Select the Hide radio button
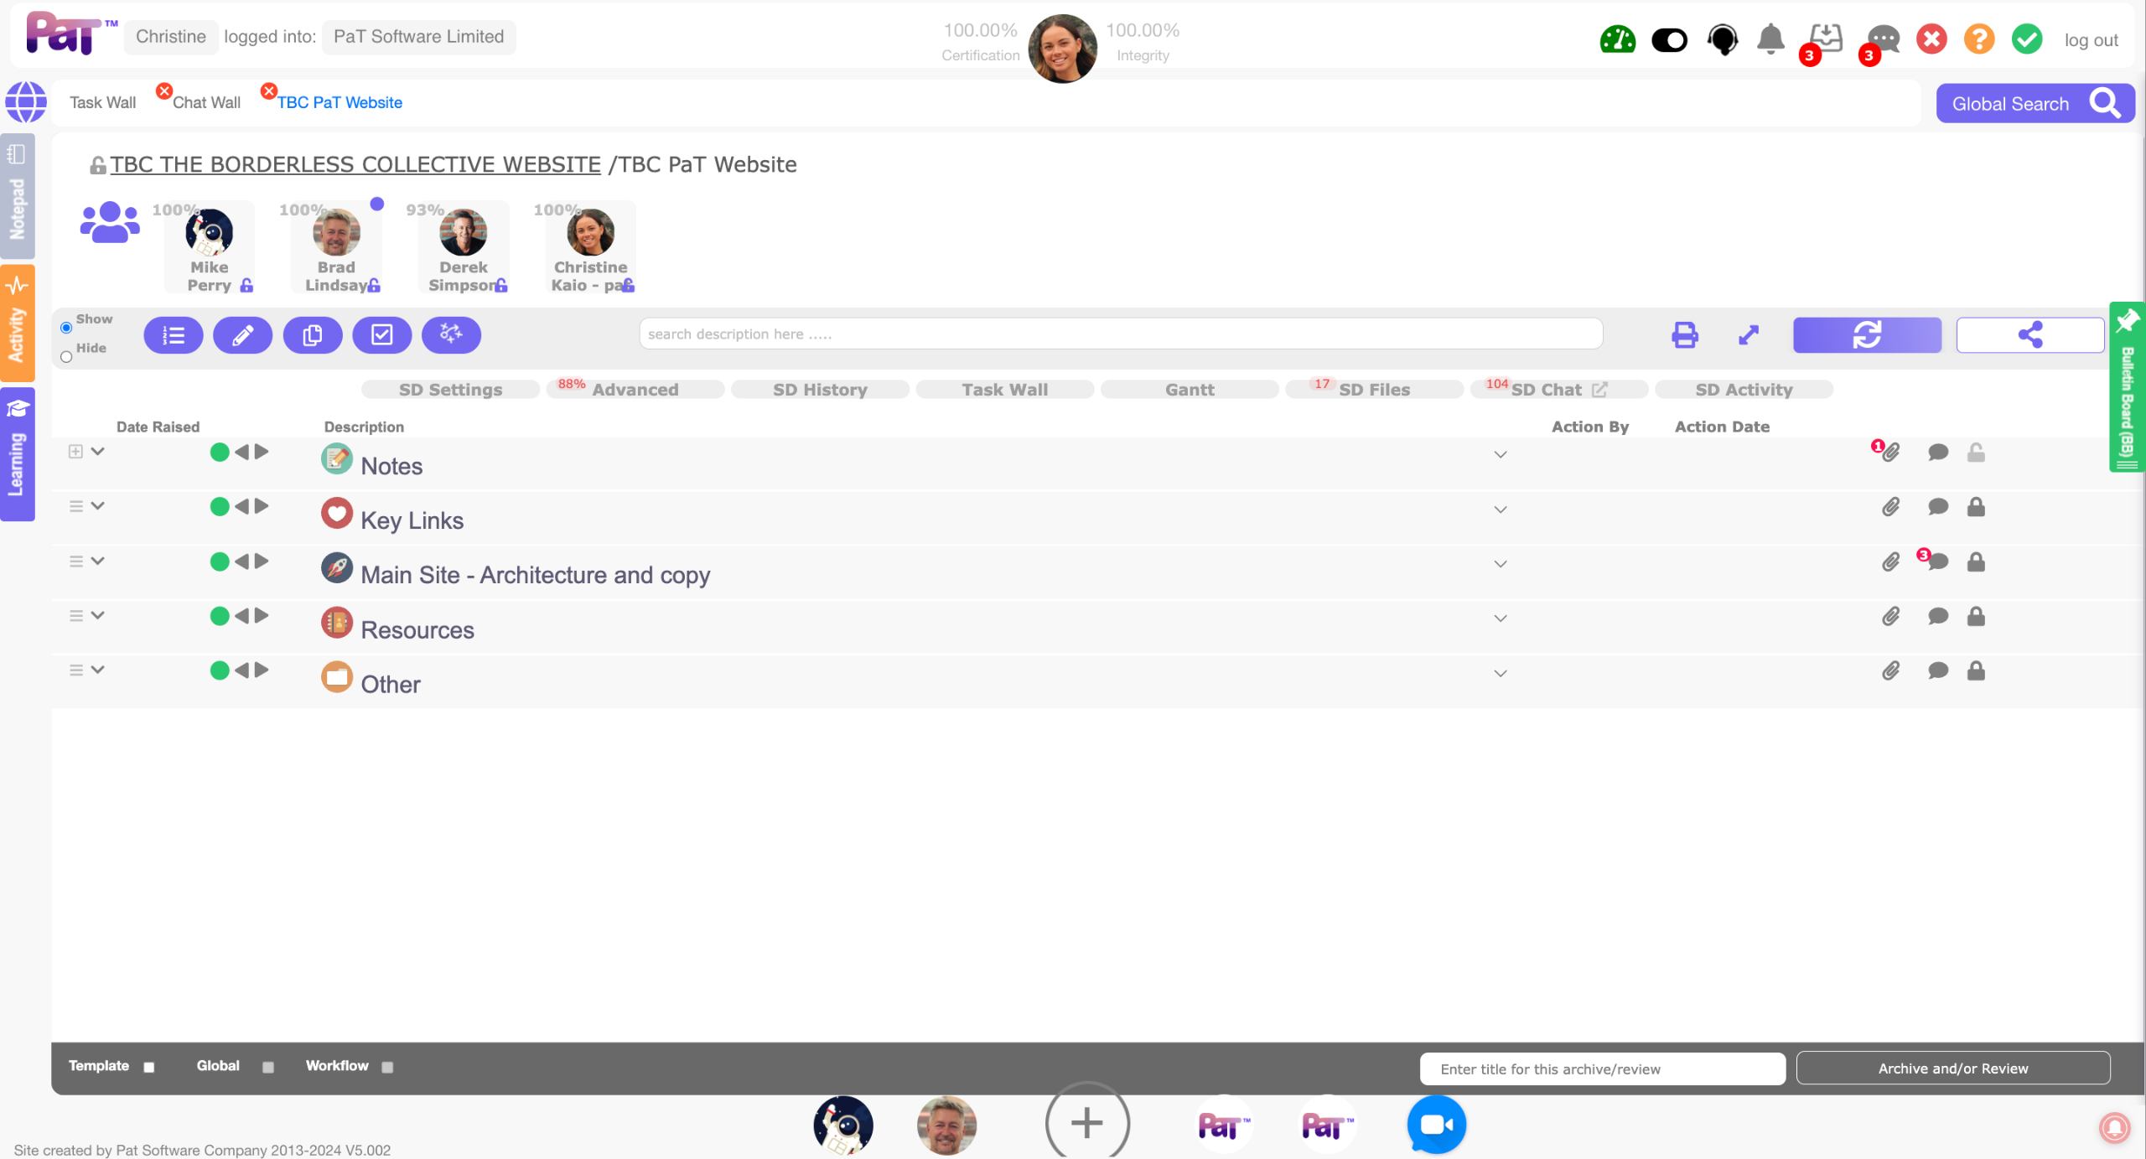The image size is (2146, 1159). (66, 357)
